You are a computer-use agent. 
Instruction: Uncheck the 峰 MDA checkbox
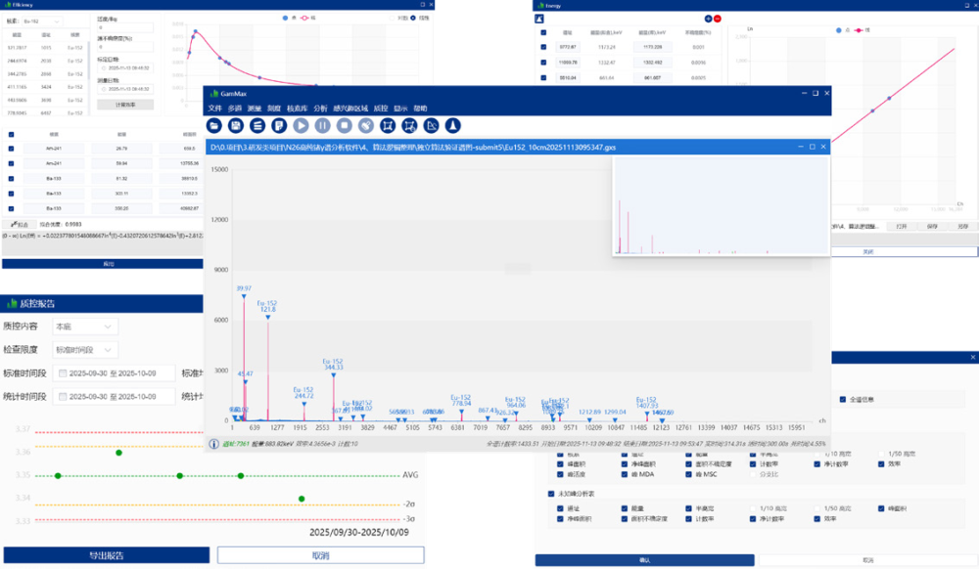pyautogui.click(x=625, y=474)
